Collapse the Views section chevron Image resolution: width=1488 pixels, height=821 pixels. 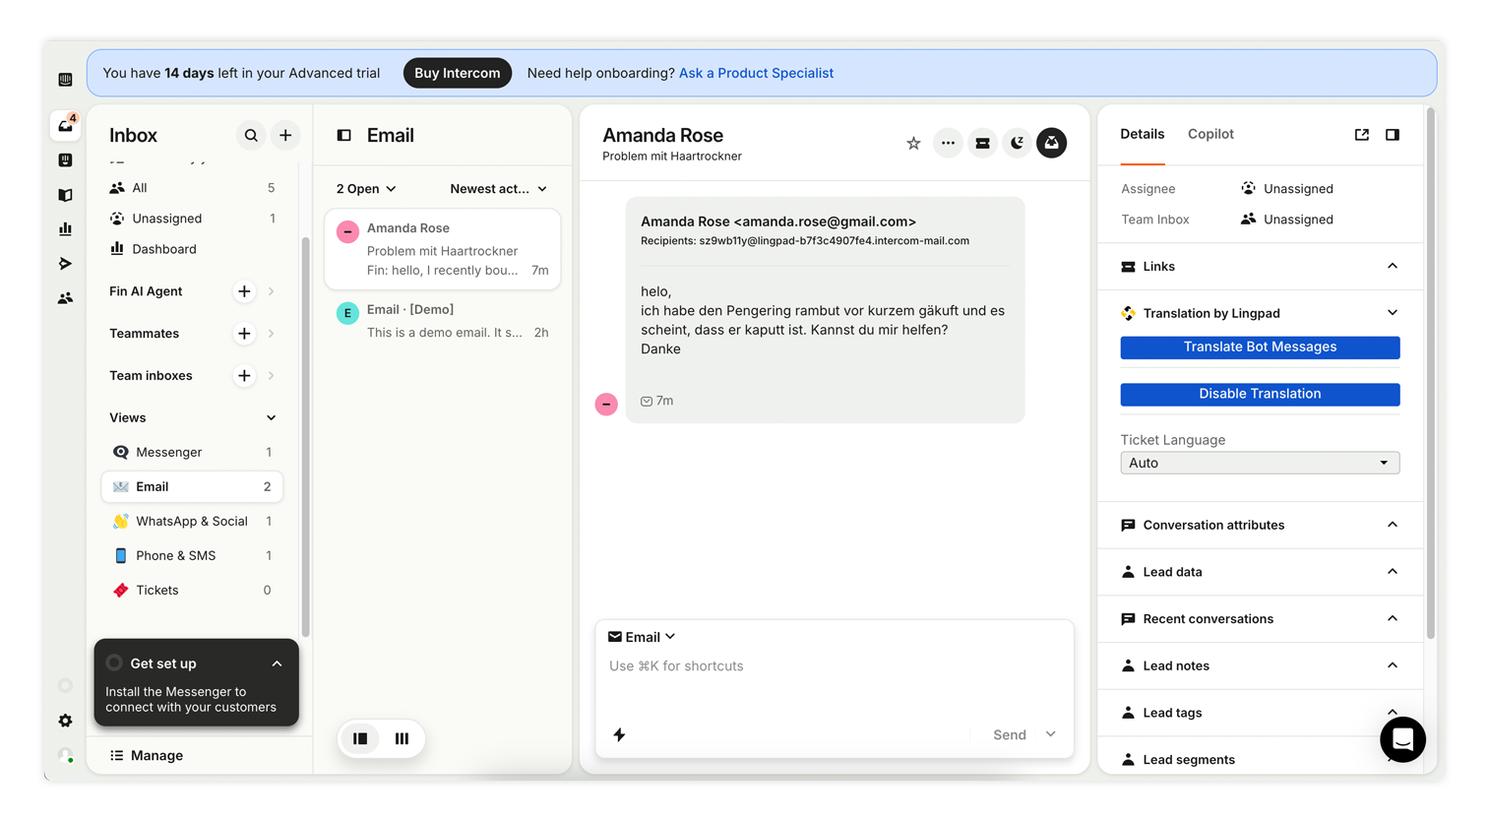[x=272, y=418]
